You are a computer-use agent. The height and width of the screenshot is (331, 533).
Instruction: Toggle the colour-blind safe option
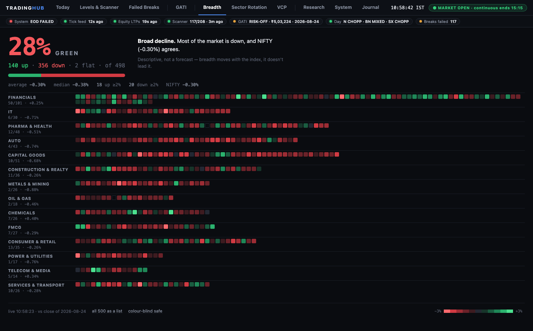pyautogui.click(x=145, y=311)
